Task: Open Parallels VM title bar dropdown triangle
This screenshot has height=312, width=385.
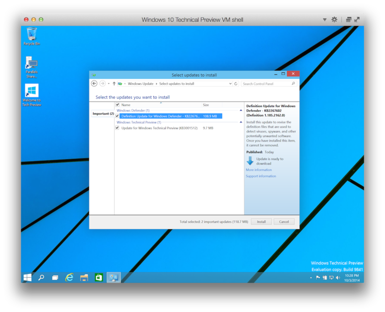Action: coord(325,19)
